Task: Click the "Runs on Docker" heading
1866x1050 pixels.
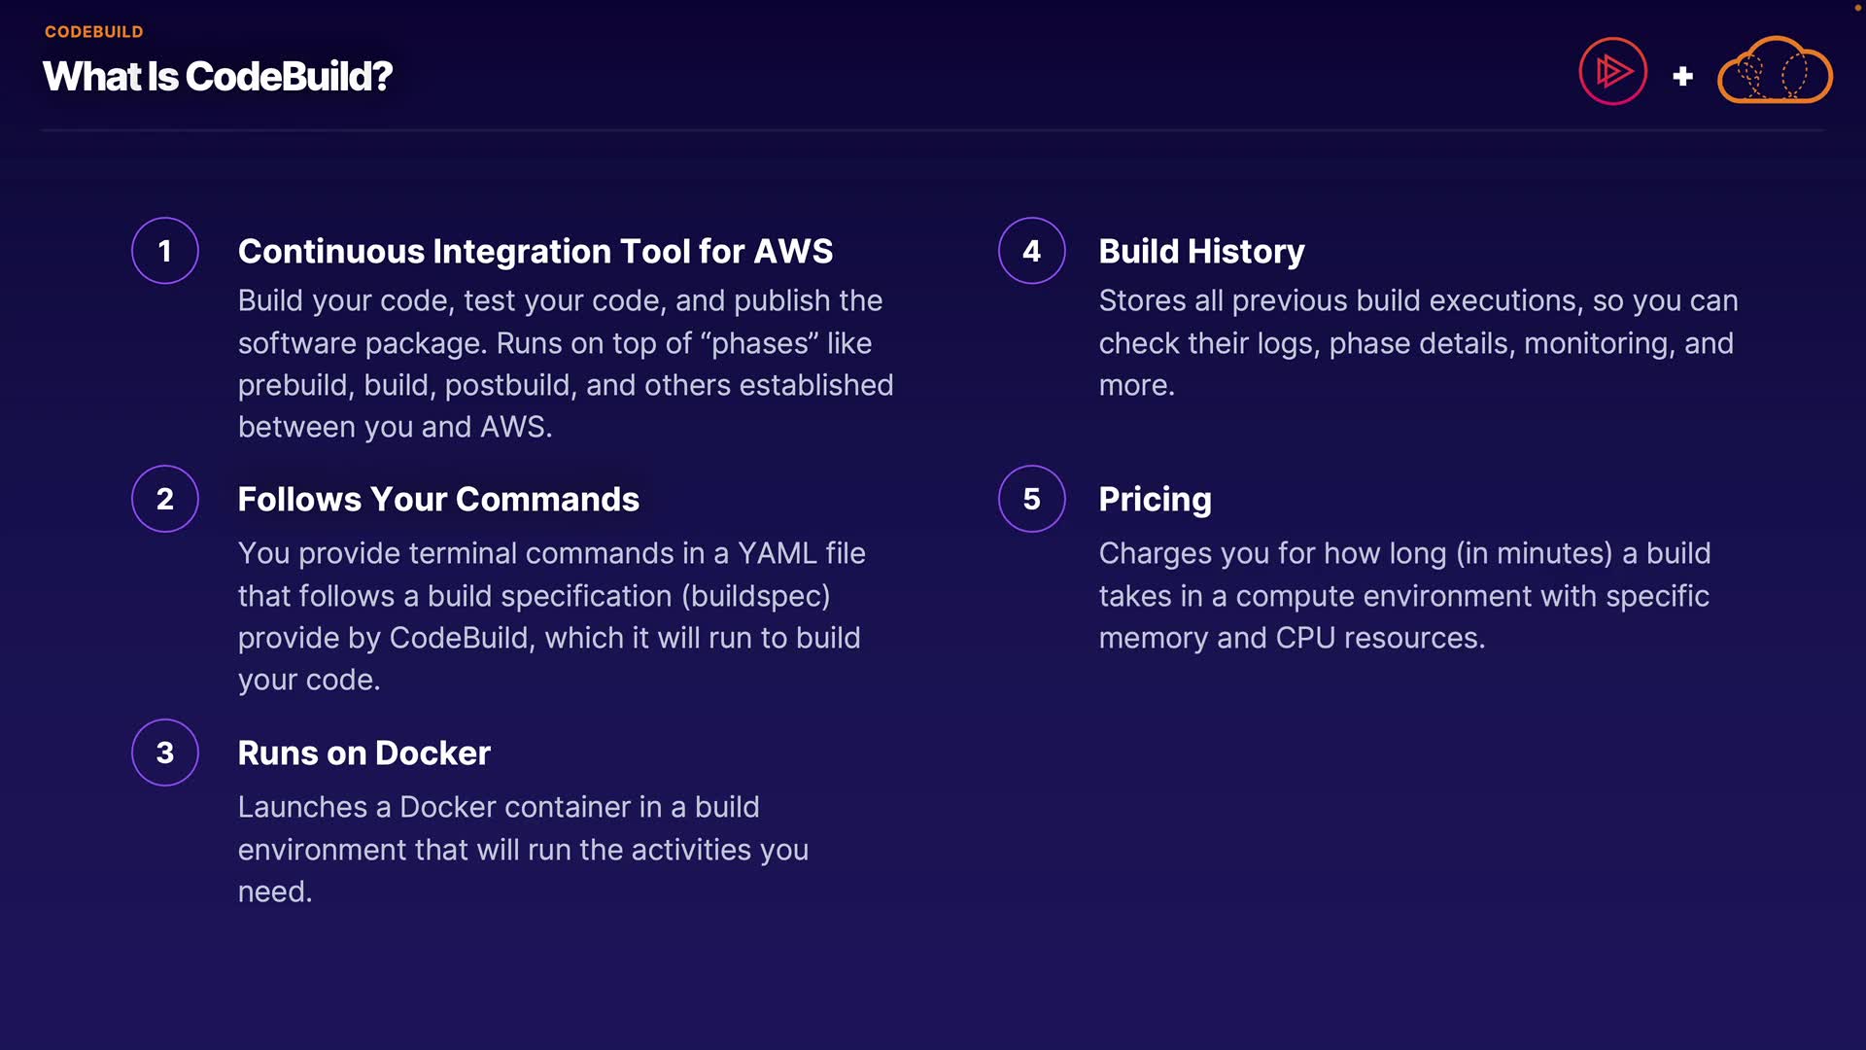Action: pos(363,752)
